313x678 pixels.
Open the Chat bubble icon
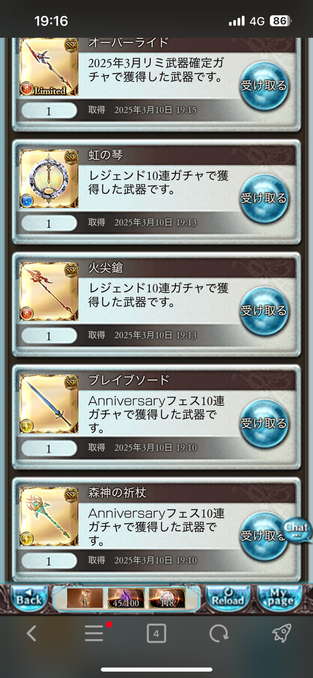click(297, 530)
